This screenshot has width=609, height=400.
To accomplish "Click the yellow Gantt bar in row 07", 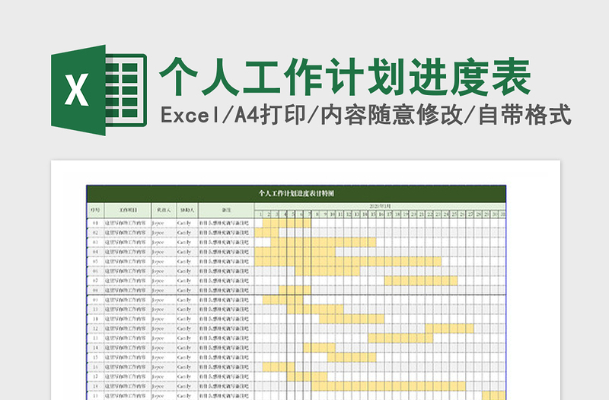I will 421,281.
